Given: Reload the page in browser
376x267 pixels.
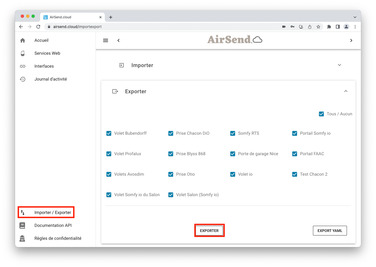Looking at the screenshot, I should (x=38, y=27).
